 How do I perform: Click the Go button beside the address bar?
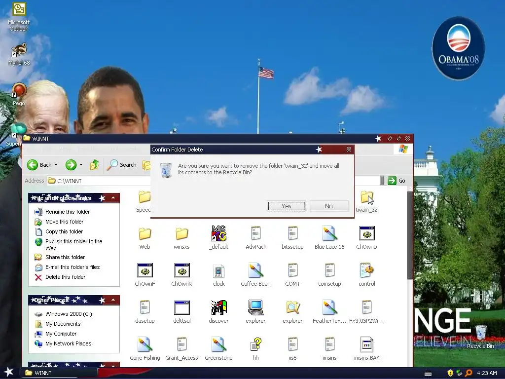(397, 181)
